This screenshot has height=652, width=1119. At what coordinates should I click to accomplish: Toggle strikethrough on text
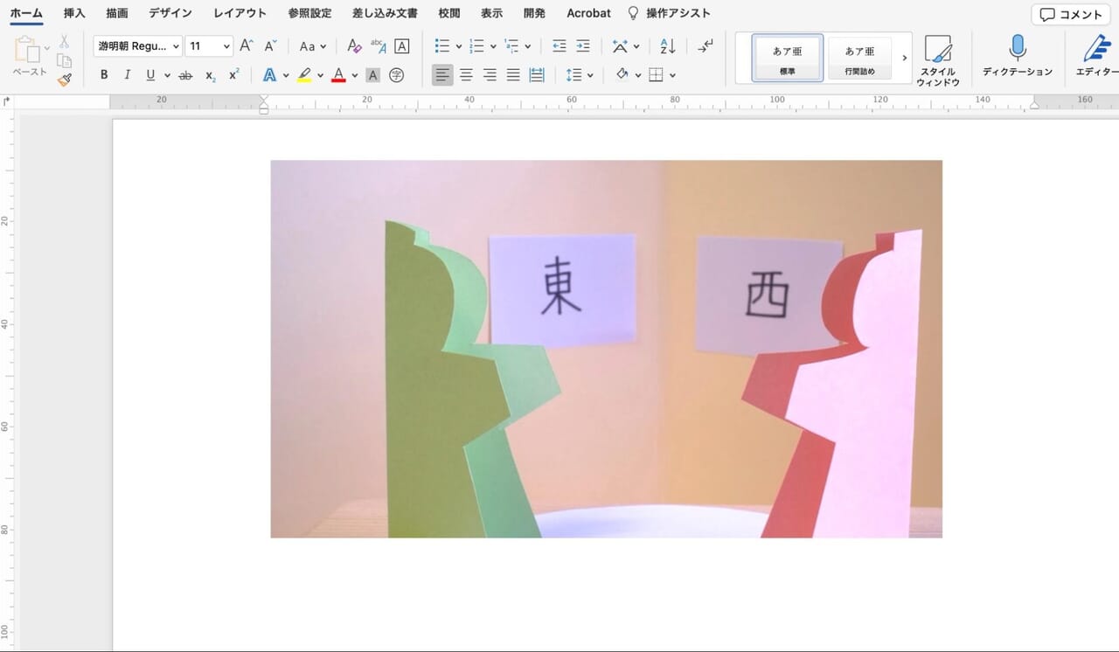[x=185, y=74]
